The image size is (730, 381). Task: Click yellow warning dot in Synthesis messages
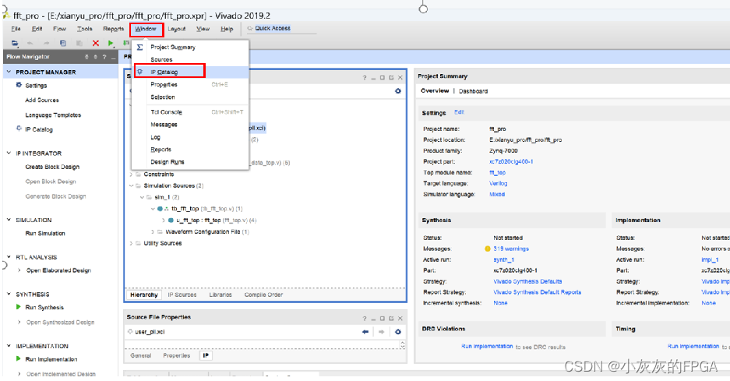pos(488,249)
